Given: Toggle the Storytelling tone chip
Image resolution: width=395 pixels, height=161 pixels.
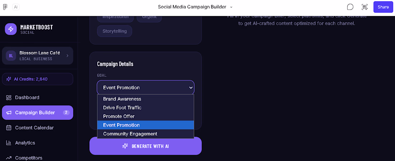Looking at the screenshot, I should (x=114, y=31).
